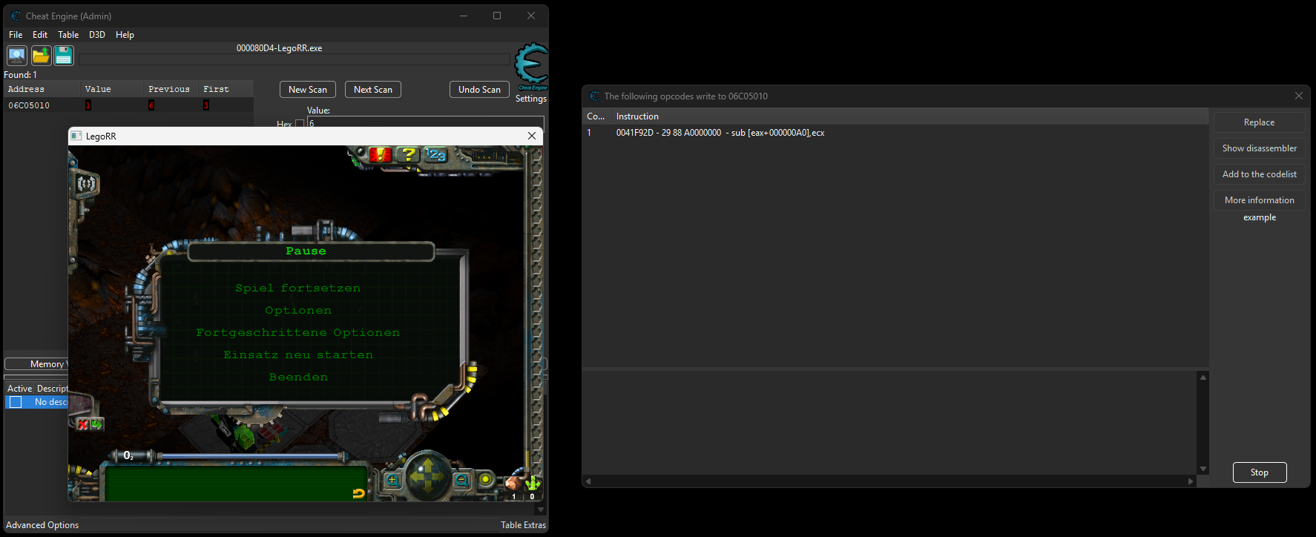This screenshot has width=1316, height=537.
Task: Open Table Extras at Cheat Engine bottom
Action: click(523, 525)
